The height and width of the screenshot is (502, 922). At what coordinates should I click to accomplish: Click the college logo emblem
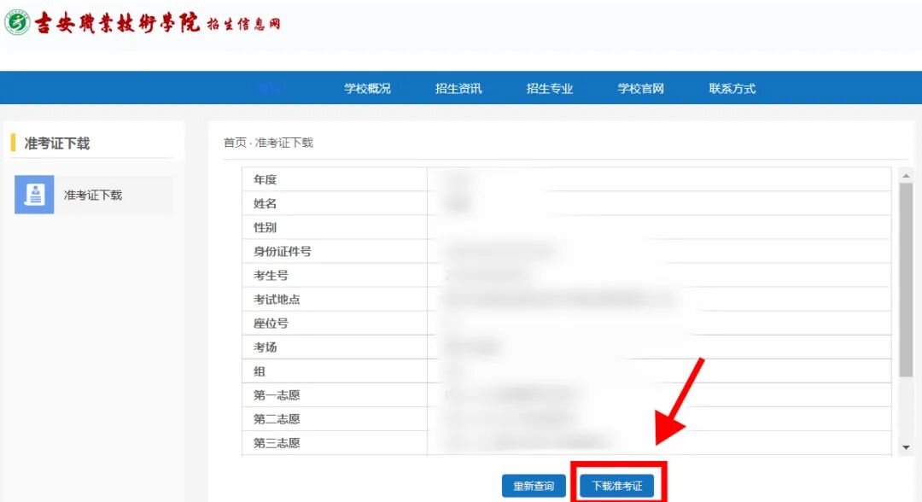(16, 22)
